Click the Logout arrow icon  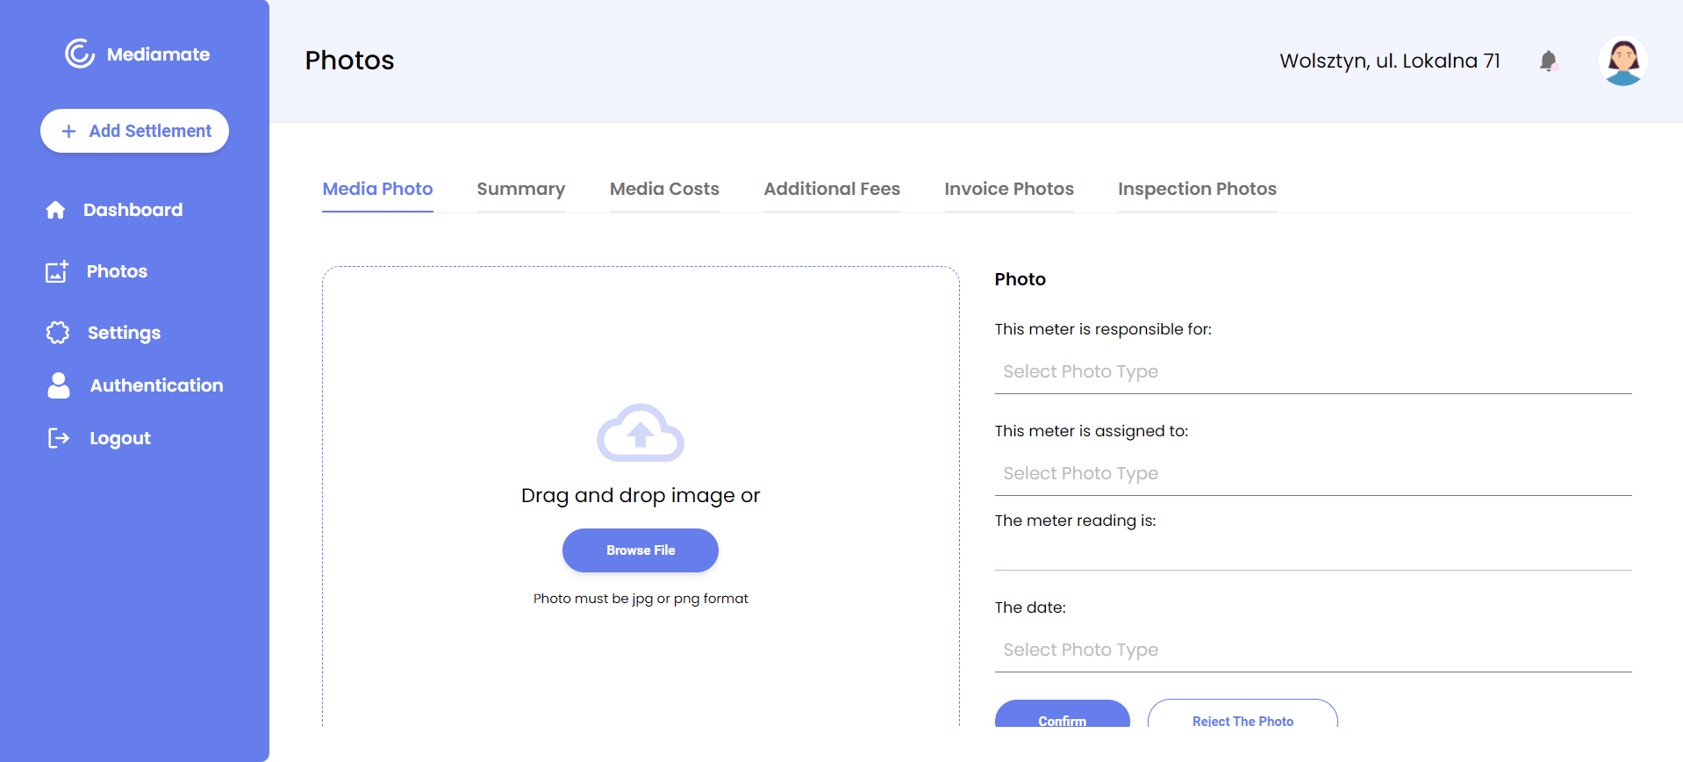[x=59, y=438]
